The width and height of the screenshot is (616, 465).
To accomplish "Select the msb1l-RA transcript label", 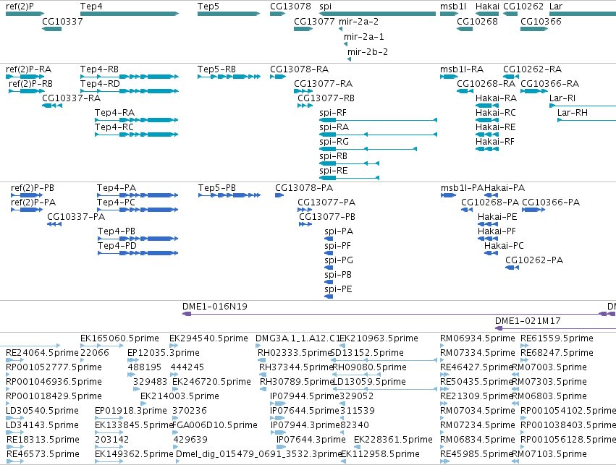I will [462, 69].
